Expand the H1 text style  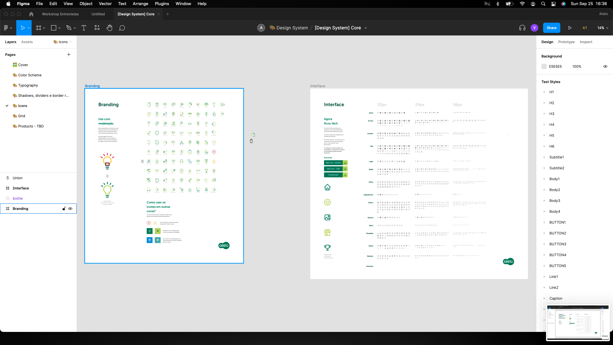point(544,92)
